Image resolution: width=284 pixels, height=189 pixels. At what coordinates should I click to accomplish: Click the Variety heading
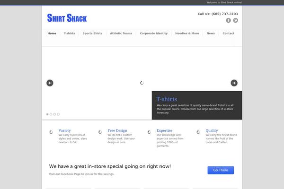point(64,130)
